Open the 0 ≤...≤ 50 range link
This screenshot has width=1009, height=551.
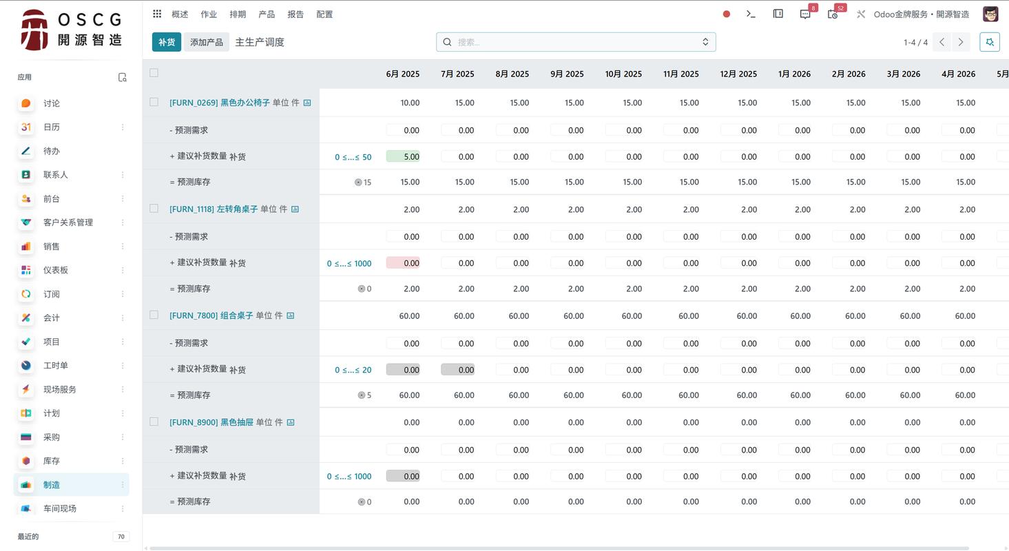pyautogui.click(x=353, y=157)
